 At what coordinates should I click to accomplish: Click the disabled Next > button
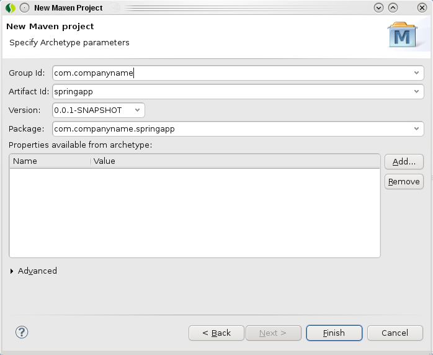click(274, 333)
